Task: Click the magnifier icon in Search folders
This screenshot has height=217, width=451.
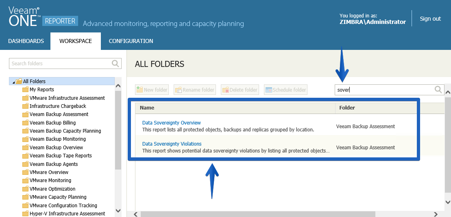Action: (x=115, y=63)
